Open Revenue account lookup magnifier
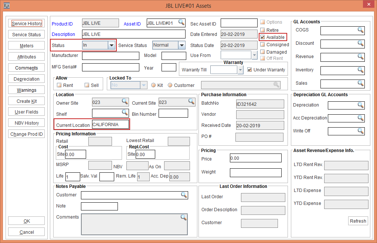Screen dimensions: 377x243 tap(360, 57)
